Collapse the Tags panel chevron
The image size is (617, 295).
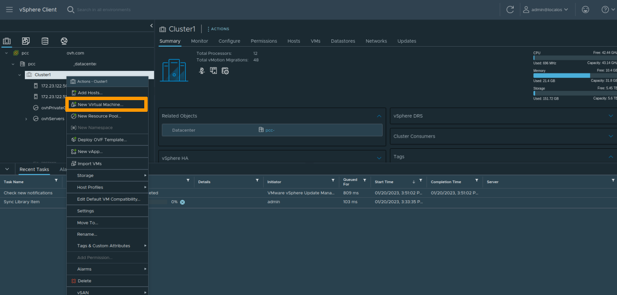[611, 156]
